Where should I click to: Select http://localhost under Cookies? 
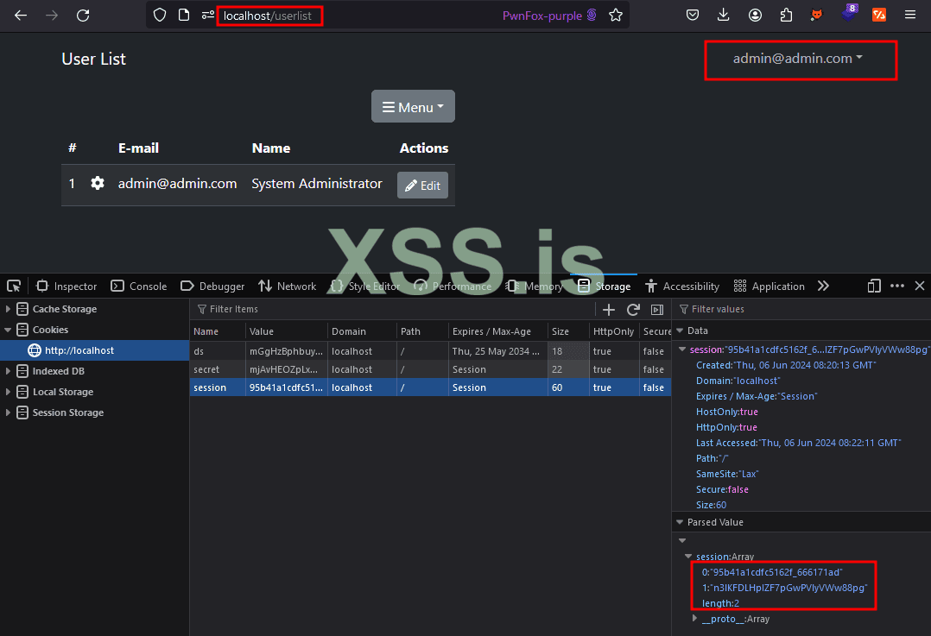click(x=79, y=350)
